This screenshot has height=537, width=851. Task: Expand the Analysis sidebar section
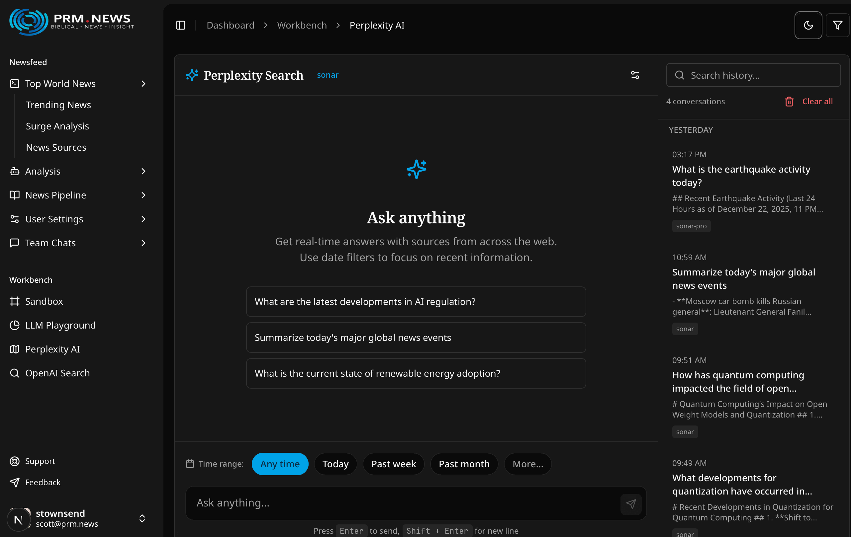[x=77, y=171]
